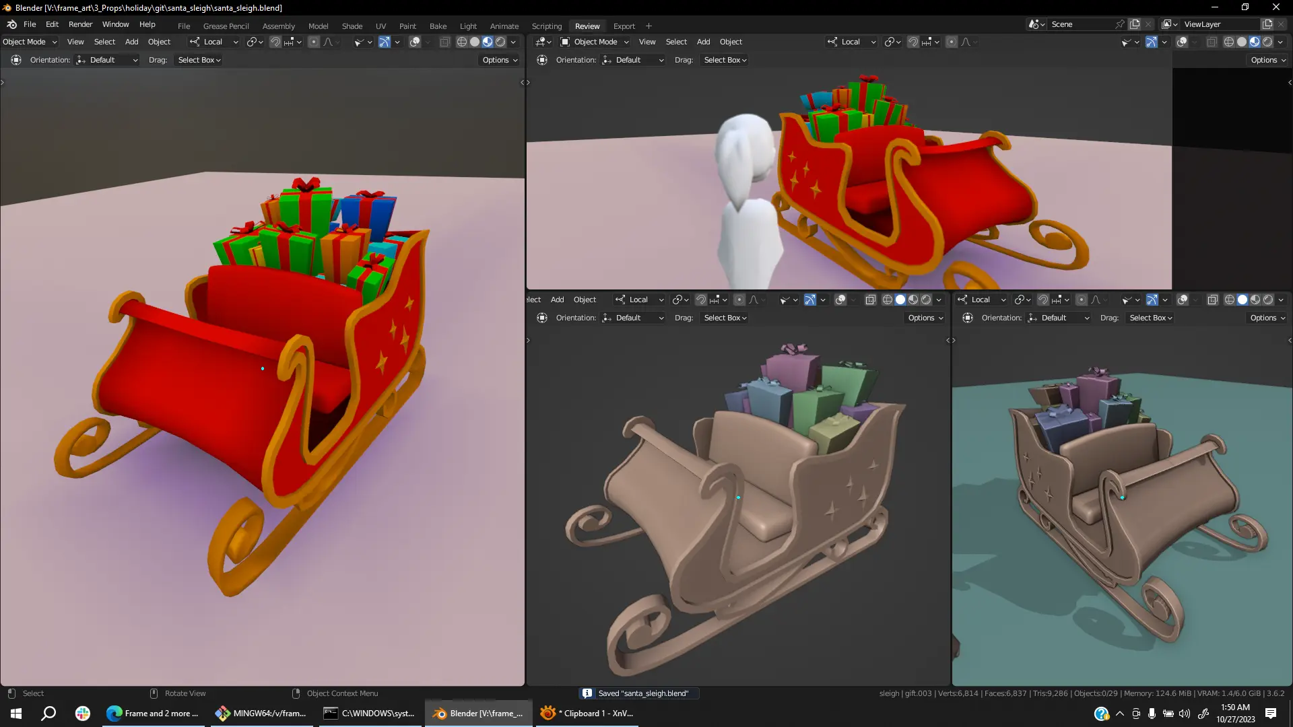
Task: Open Local transform orientation dropdown, top-right viewport
Action: (852, 42)
